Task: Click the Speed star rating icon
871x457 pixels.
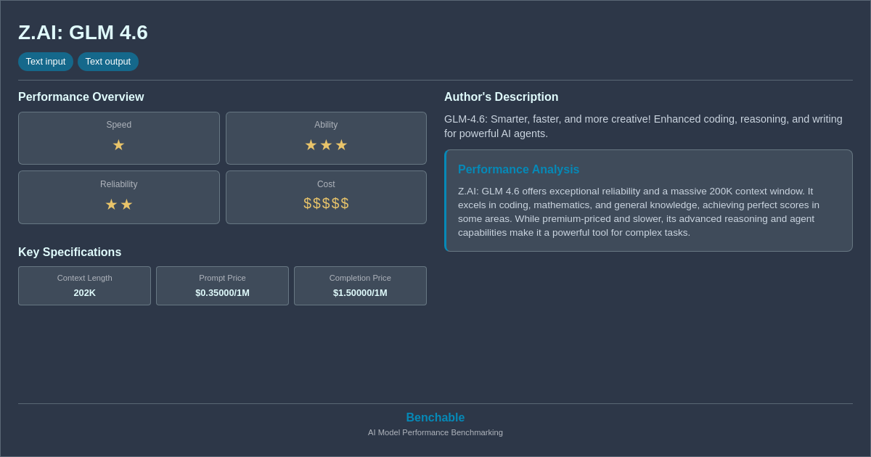Action: (118, 145)
